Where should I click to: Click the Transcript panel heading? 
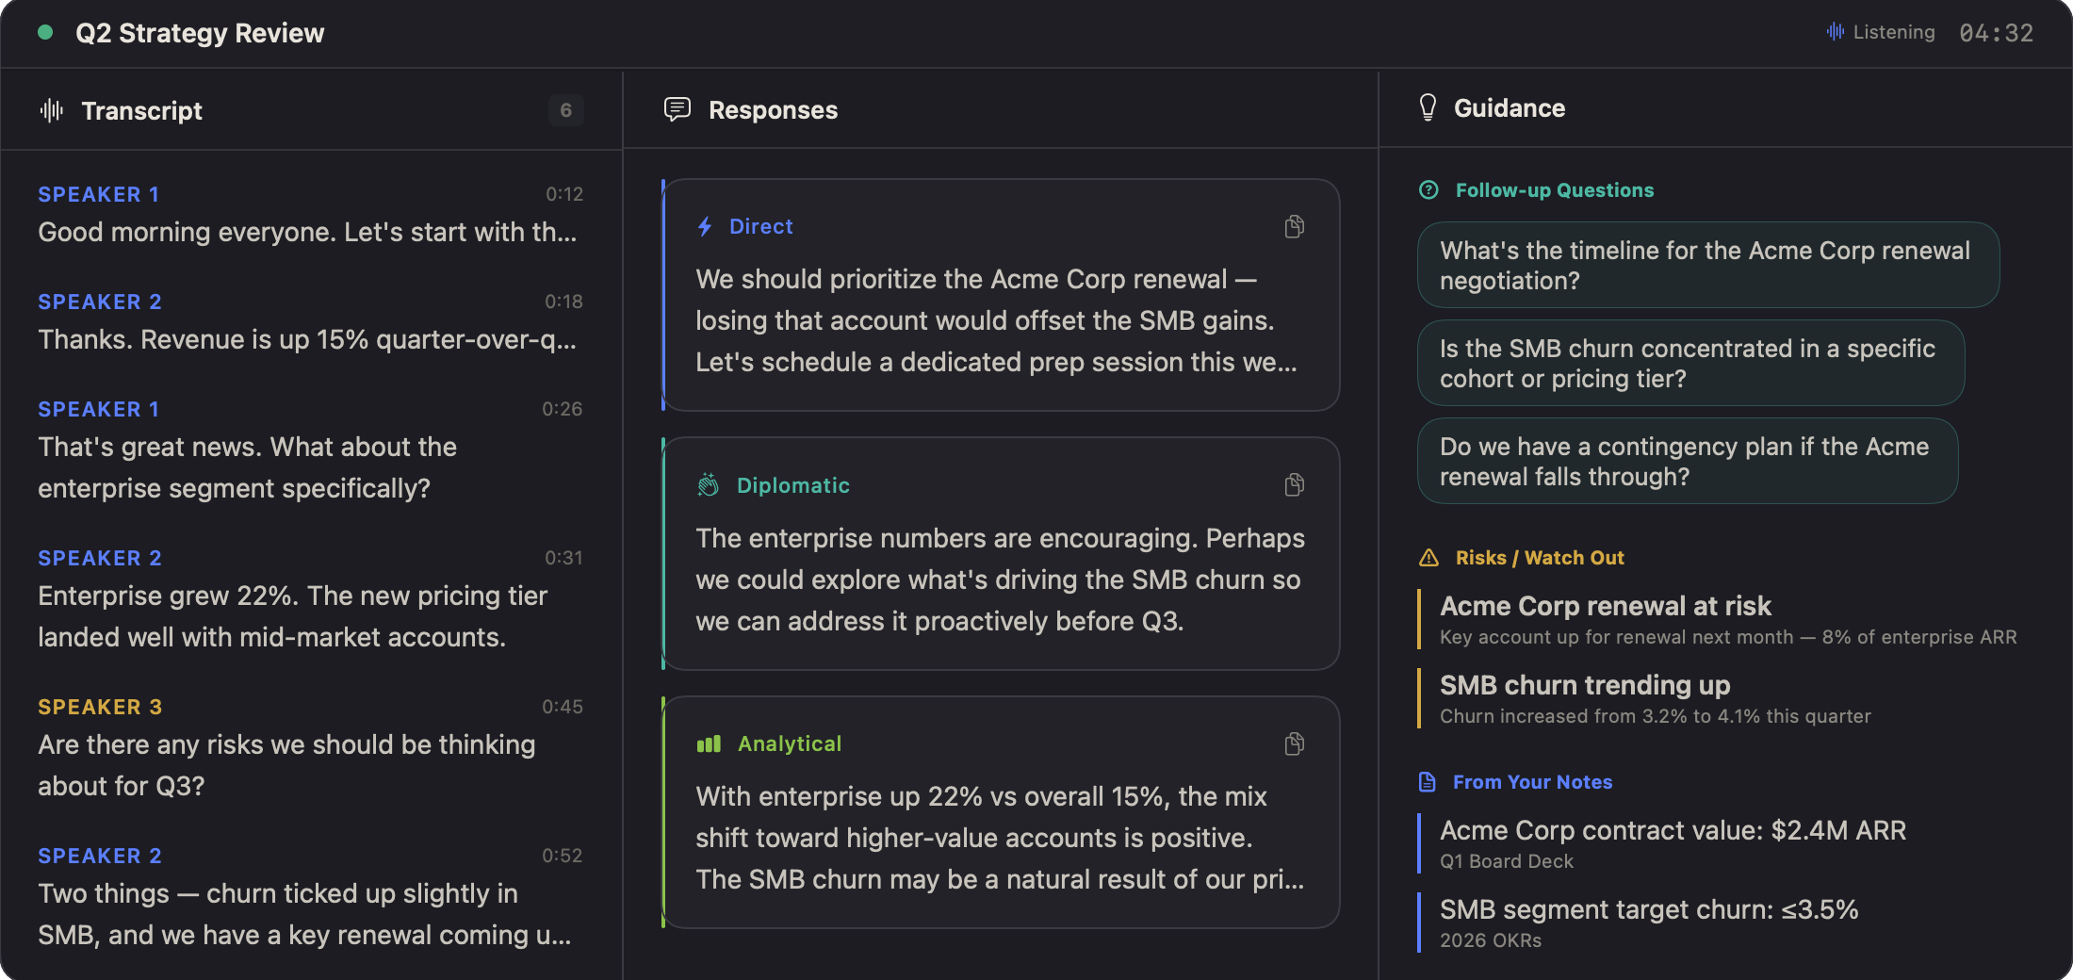point(141,110)
